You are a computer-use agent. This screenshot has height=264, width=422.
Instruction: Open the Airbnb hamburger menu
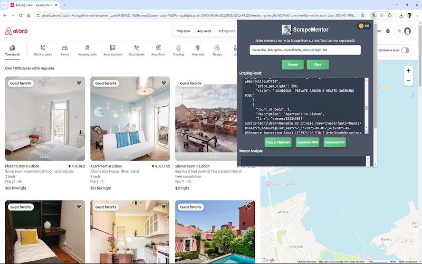[x=399, y=31]
